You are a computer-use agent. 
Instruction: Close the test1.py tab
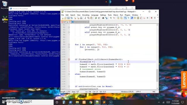[x=70, y=22]
